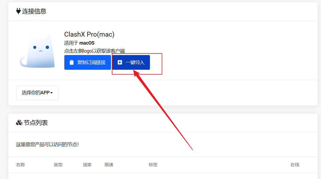The height and width of the screenshot is (179, 321).
Task: Select the 国家 column header
Action: point(88,165)
